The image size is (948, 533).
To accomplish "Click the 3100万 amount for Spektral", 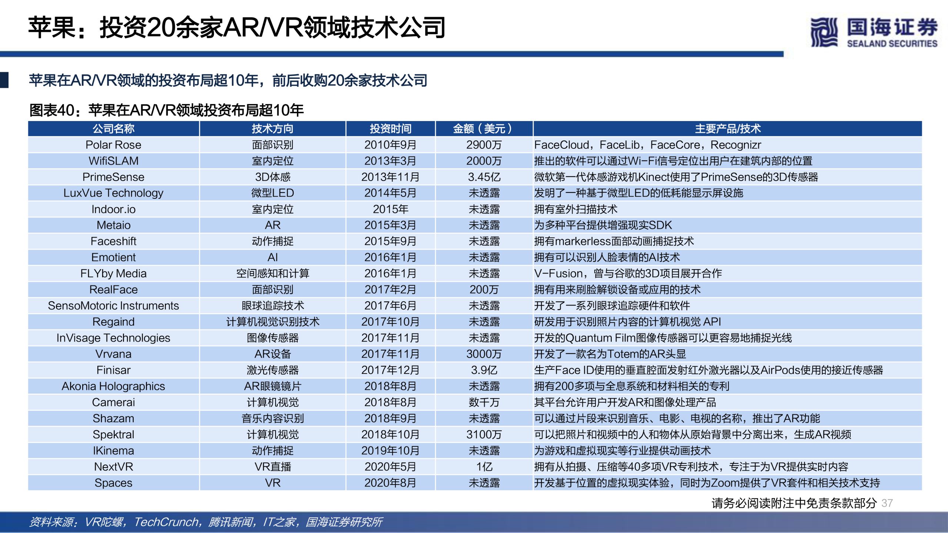I will (484, 435).
